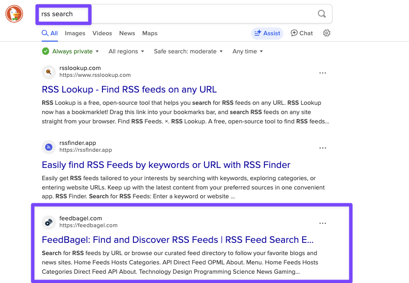The image size is (409, 283).
Task: Click the https://rssfinder.app URL
Action: pyautogui.click(x=85, y=150)
